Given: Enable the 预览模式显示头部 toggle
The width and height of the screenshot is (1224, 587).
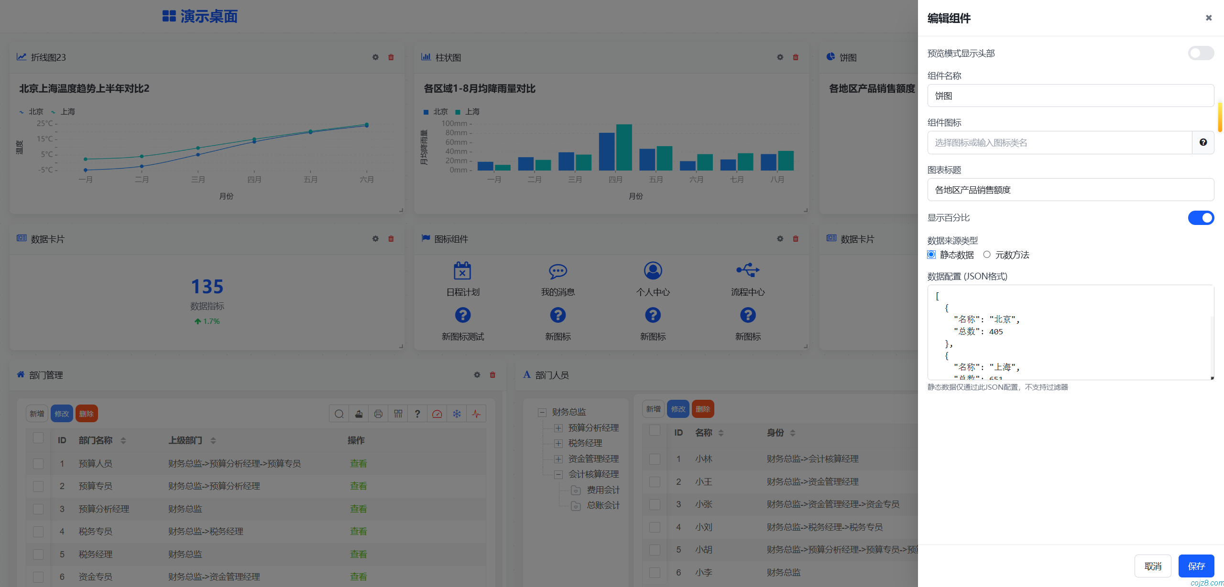Looking at the screenshot, I should point(1201,53).
